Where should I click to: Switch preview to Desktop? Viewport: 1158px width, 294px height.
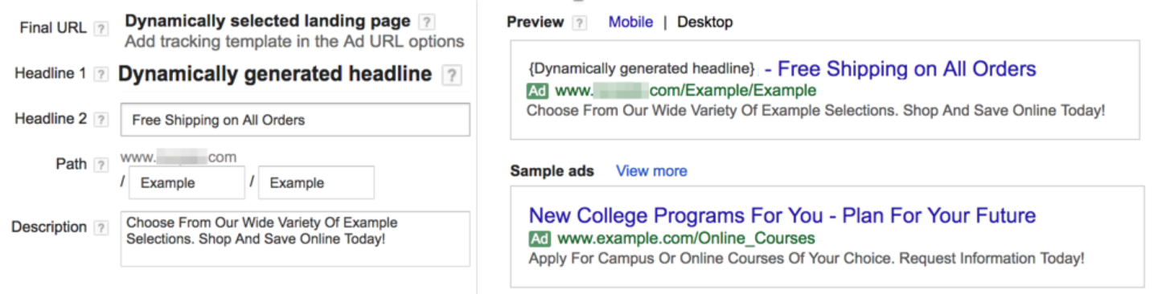pos(704,22)
